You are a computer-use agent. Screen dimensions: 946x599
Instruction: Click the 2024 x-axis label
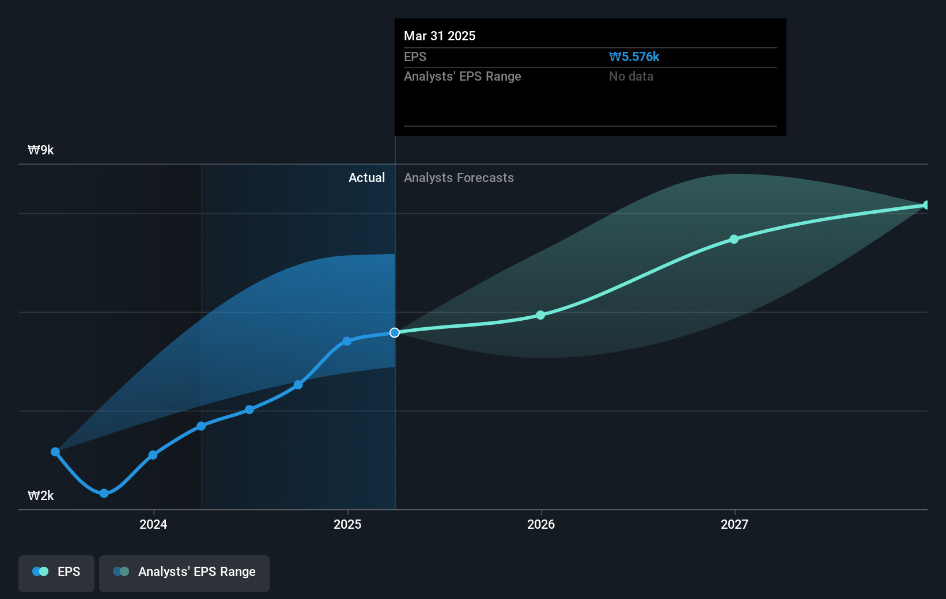(x=153, y=524)
